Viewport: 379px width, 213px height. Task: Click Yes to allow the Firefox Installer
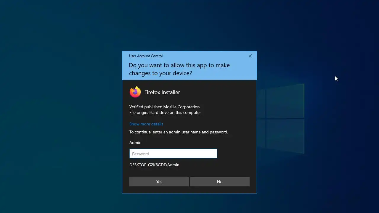159,182
